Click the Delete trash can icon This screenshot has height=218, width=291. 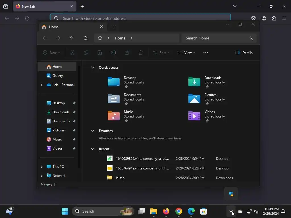click(x=141, y=53)
